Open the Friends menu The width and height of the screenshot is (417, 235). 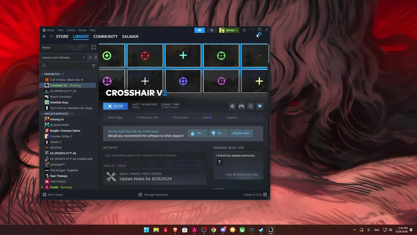click(71, 30)
